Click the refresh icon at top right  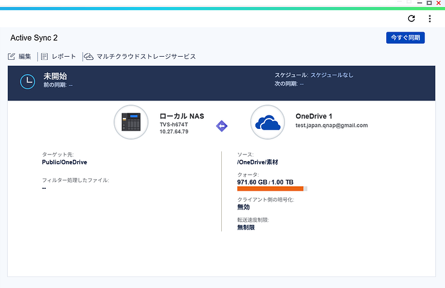[411, 19]
